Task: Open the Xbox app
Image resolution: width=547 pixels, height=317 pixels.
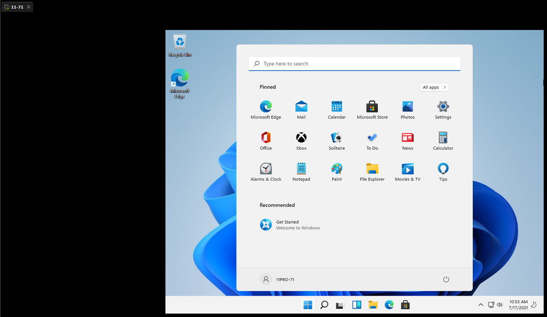Action: tap(301, 141)
